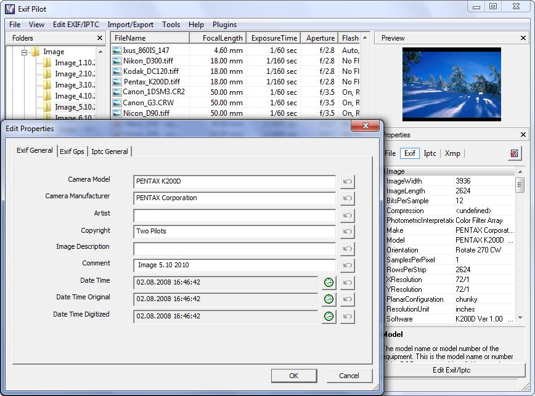Open the Iptc General tab
The width and height of the screenshot is (535, 396).
pos(110,152)
